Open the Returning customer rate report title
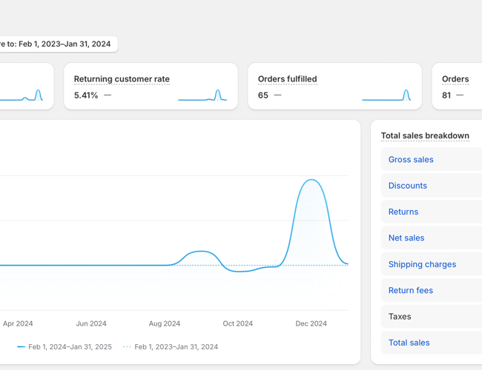Viewport: 482px width, 370px height. [x=122, y=79]
